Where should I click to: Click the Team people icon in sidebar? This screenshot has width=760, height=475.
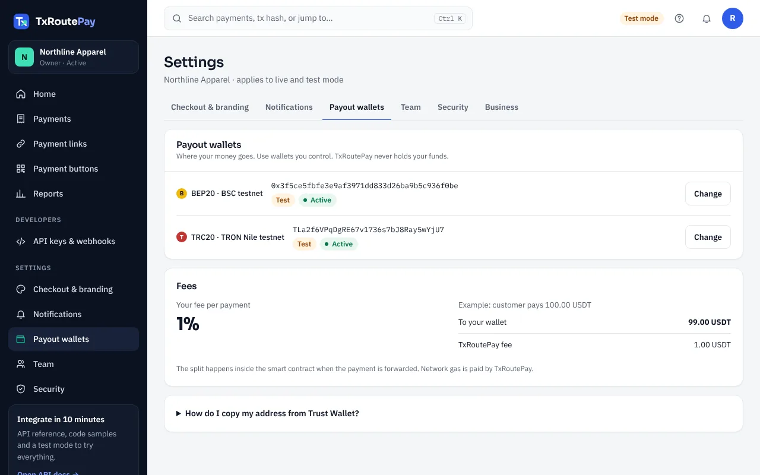pyautogui.click(x=21, y=364)
